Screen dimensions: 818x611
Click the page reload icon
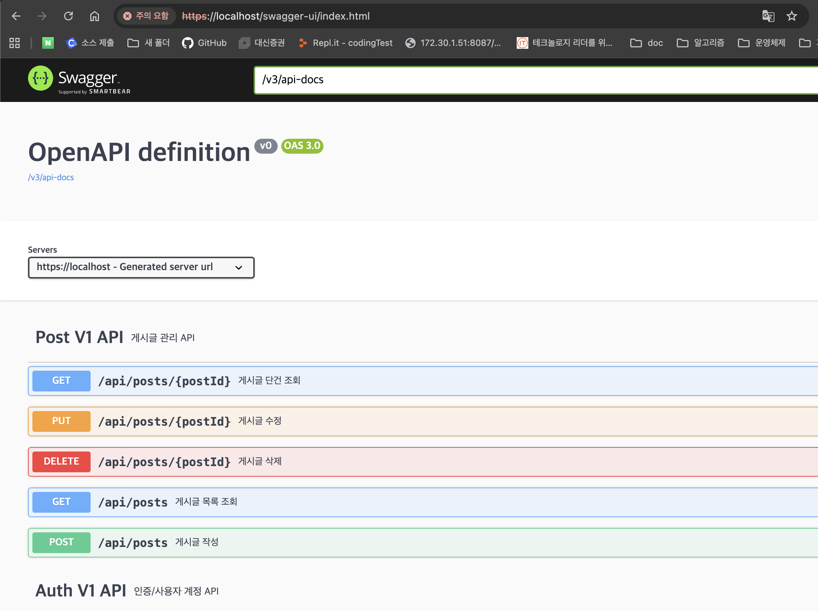(68, 16)
